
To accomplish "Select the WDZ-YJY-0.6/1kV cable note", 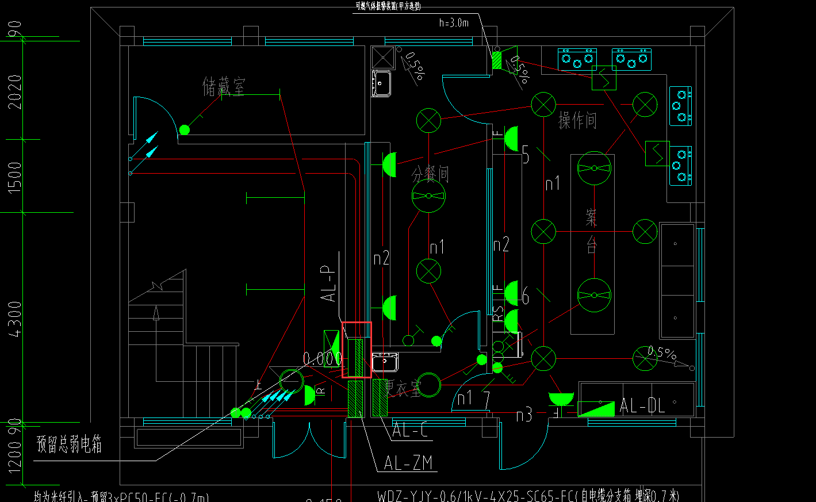I will tap(528, 496).
